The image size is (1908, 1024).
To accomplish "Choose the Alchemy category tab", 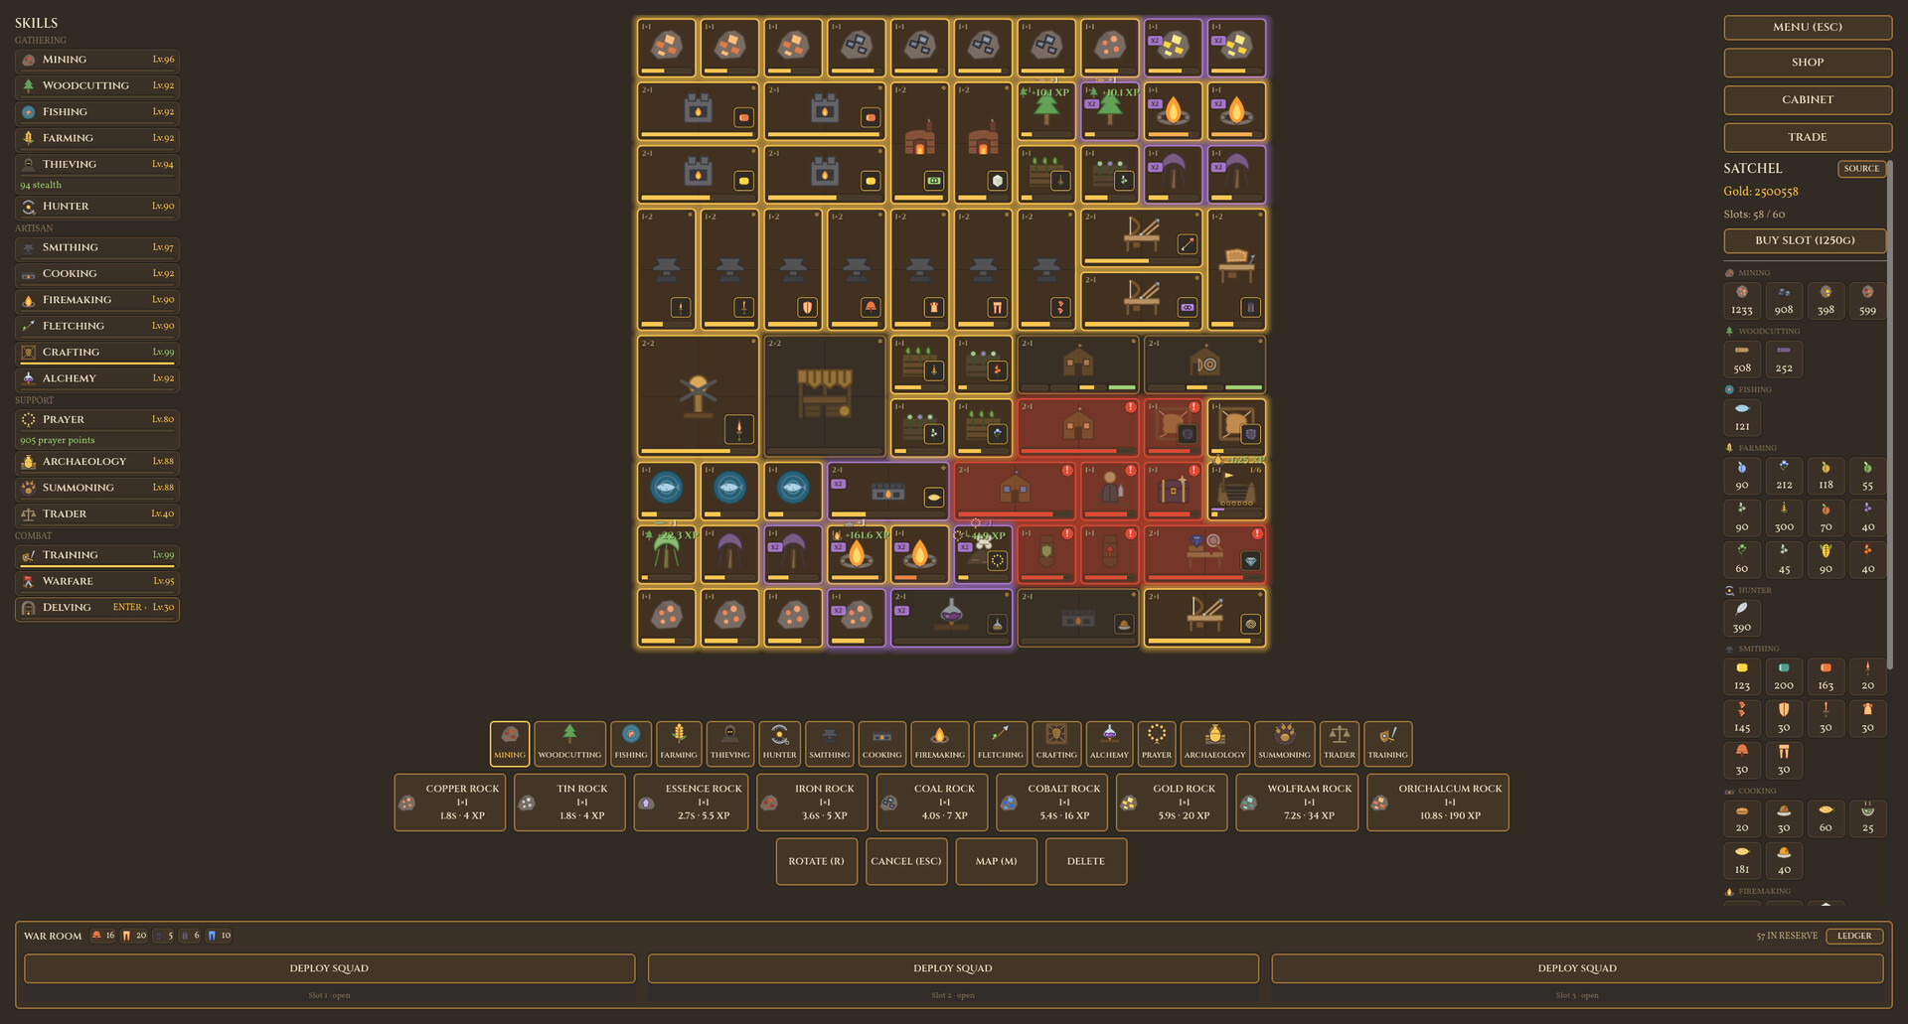I will click(1109, 744).
